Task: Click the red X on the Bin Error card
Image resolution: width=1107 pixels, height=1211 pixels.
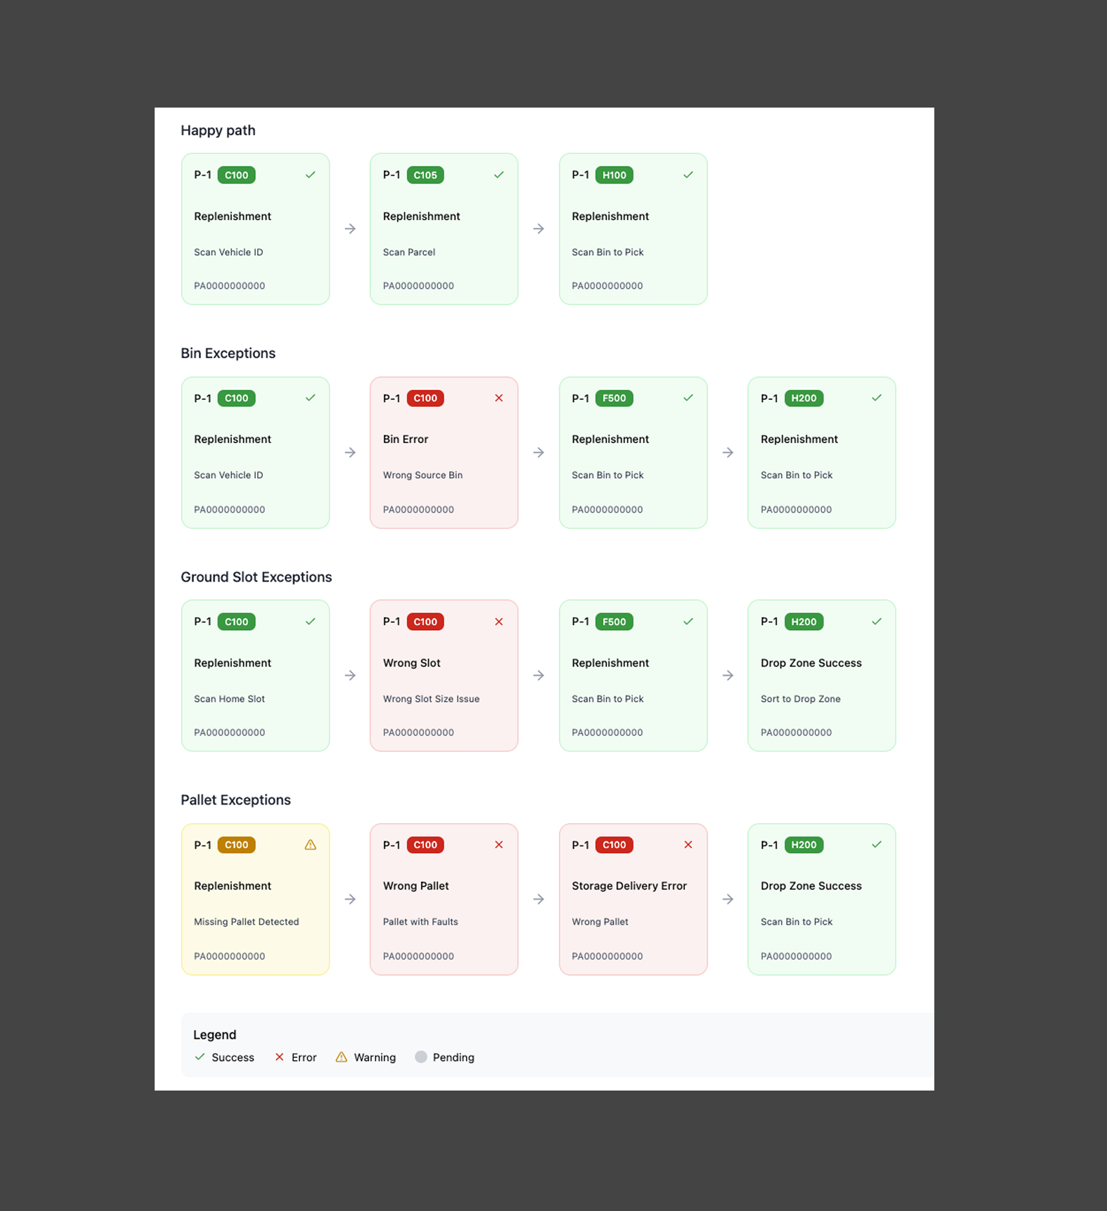Action: 499,398
